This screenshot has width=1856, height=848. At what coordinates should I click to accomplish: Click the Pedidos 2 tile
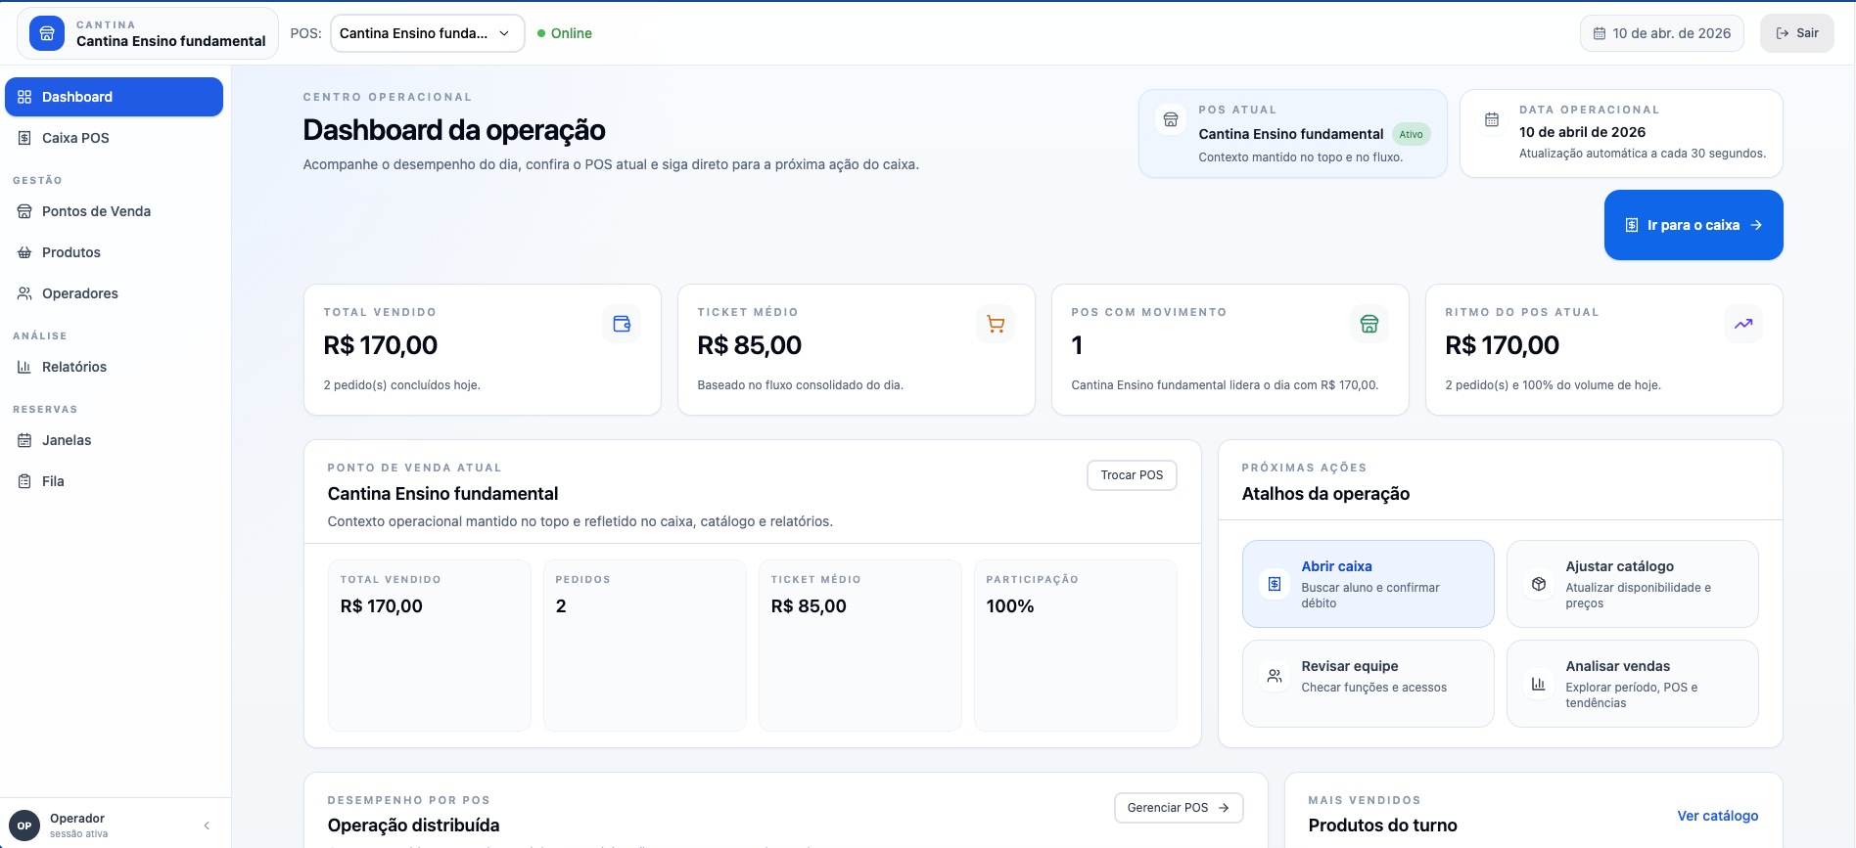coord(645,646)
